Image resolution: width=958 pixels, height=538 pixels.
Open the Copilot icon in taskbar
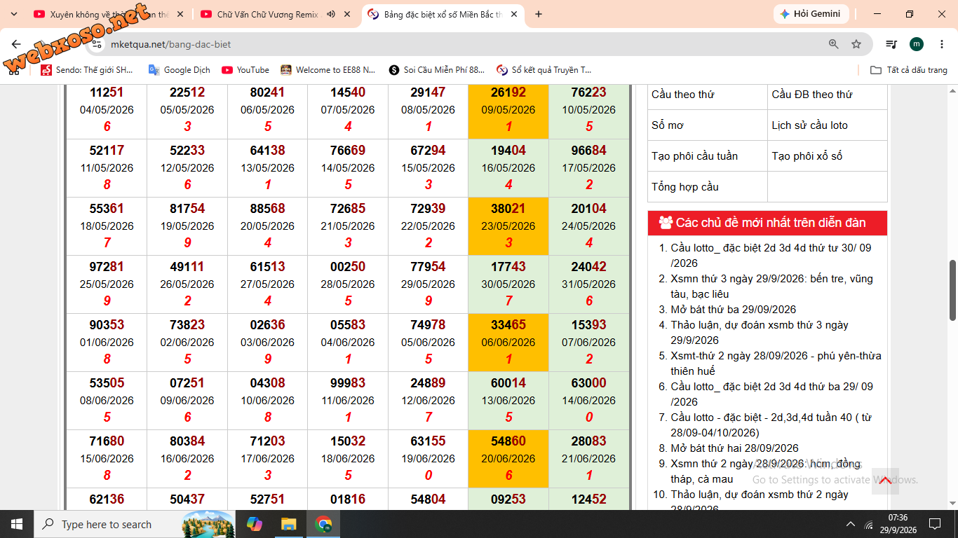255,524
